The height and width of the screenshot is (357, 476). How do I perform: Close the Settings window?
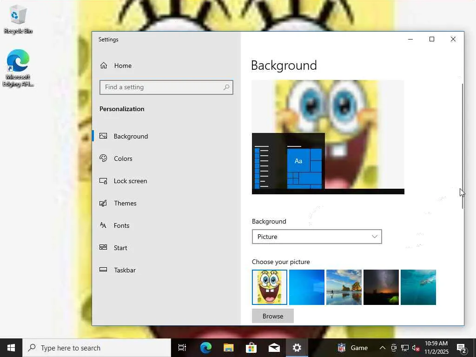click(453, 39)
